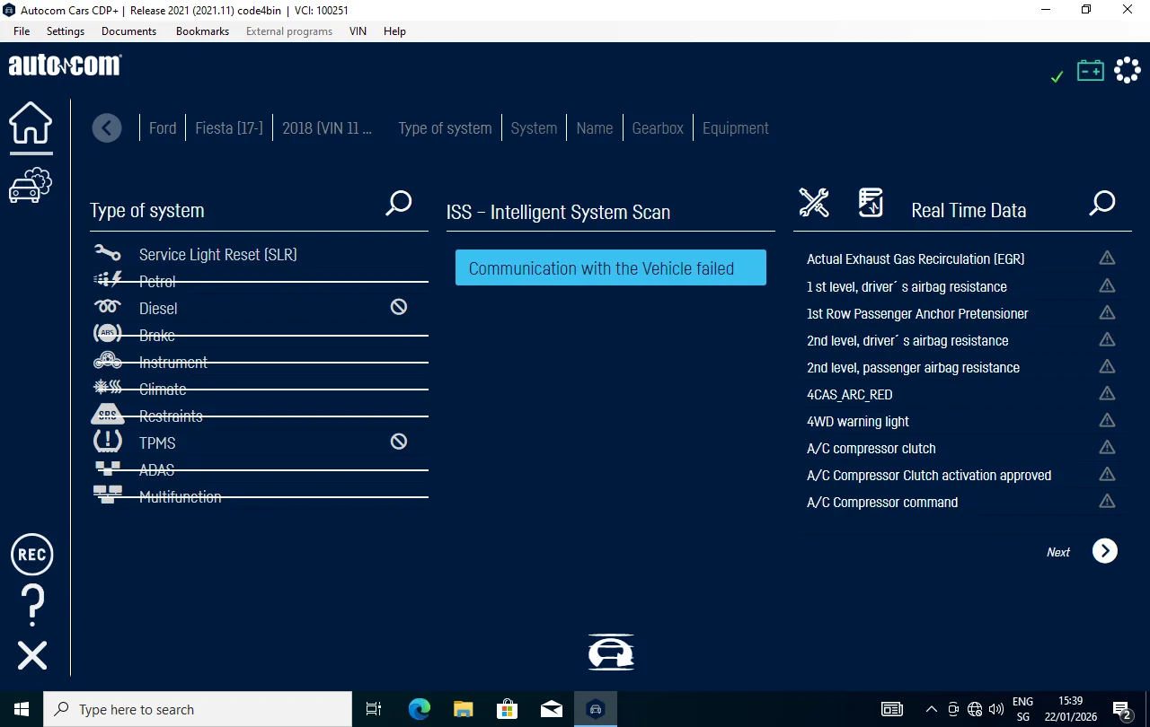Click the dotted circle icon at top right
This screenshot has height=727, width=1150.
[x=1128, y=70]
